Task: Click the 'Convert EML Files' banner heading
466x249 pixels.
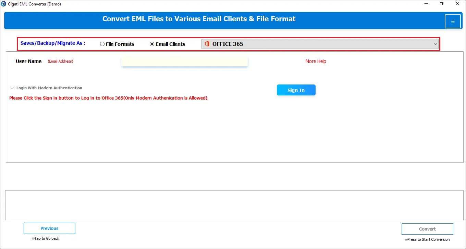Action: 199,19
